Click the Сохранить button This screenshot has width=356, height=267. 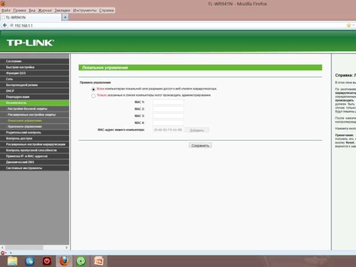point(200,146)
